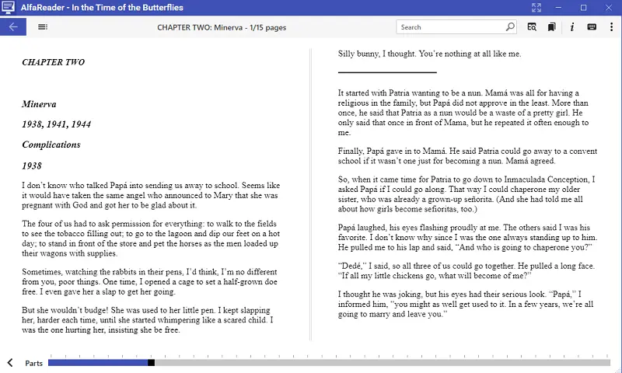
Task: Click into the Search text field
Action: pyautogui.click(x=449, y=27)
